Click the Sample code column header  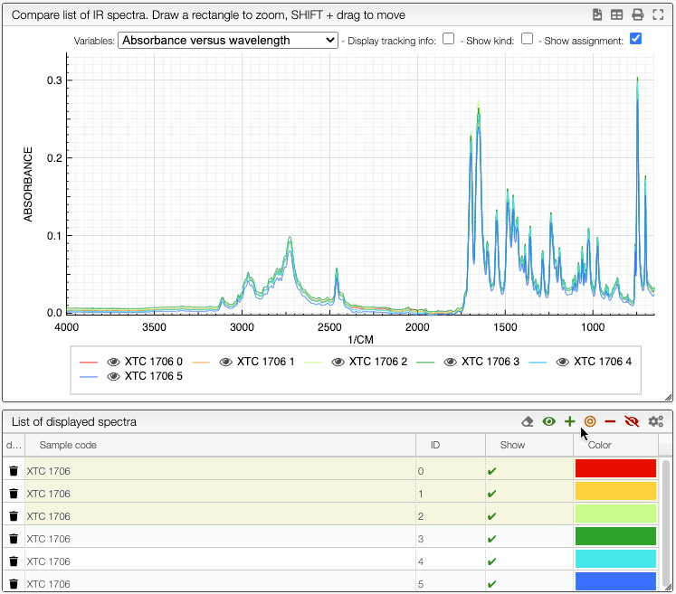tap(220, 445)
